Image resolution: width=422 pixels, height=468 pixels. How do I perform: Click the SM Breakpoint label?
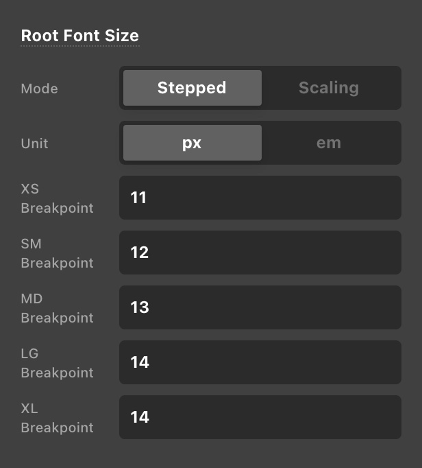(58, 253)
